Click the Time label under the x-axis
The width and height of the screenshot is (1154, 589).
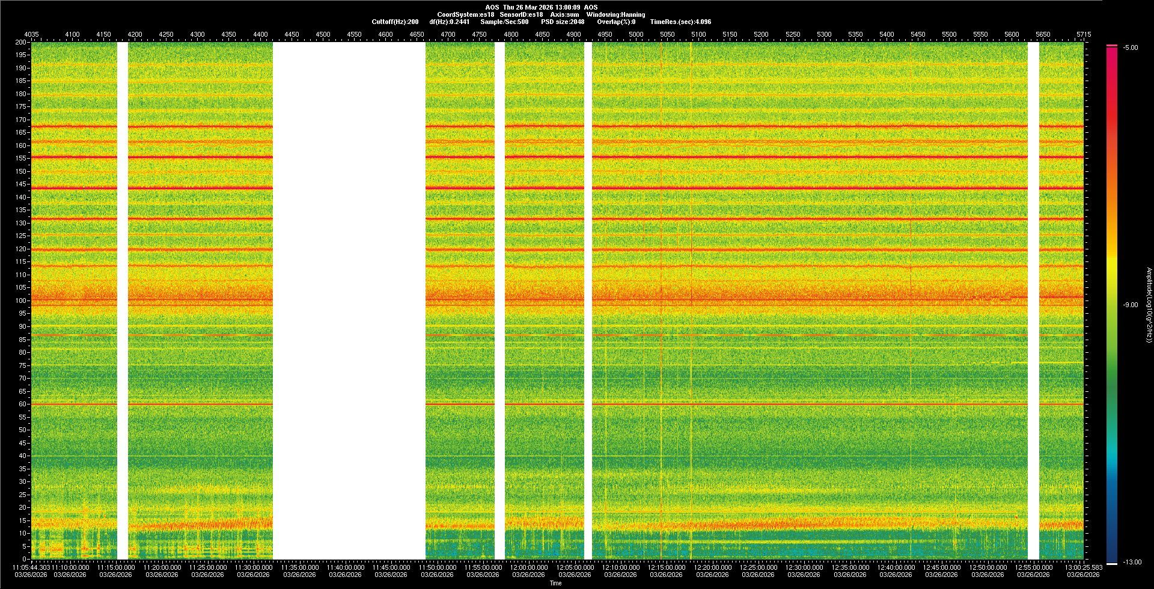[555, 583]
